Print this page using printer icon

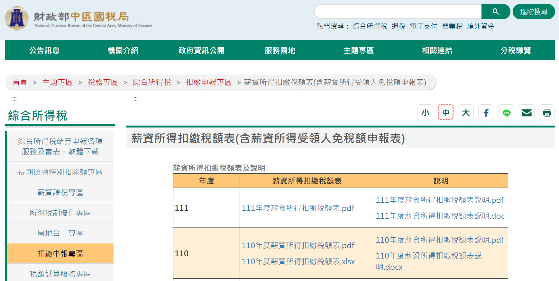click(x=547, y=112)
